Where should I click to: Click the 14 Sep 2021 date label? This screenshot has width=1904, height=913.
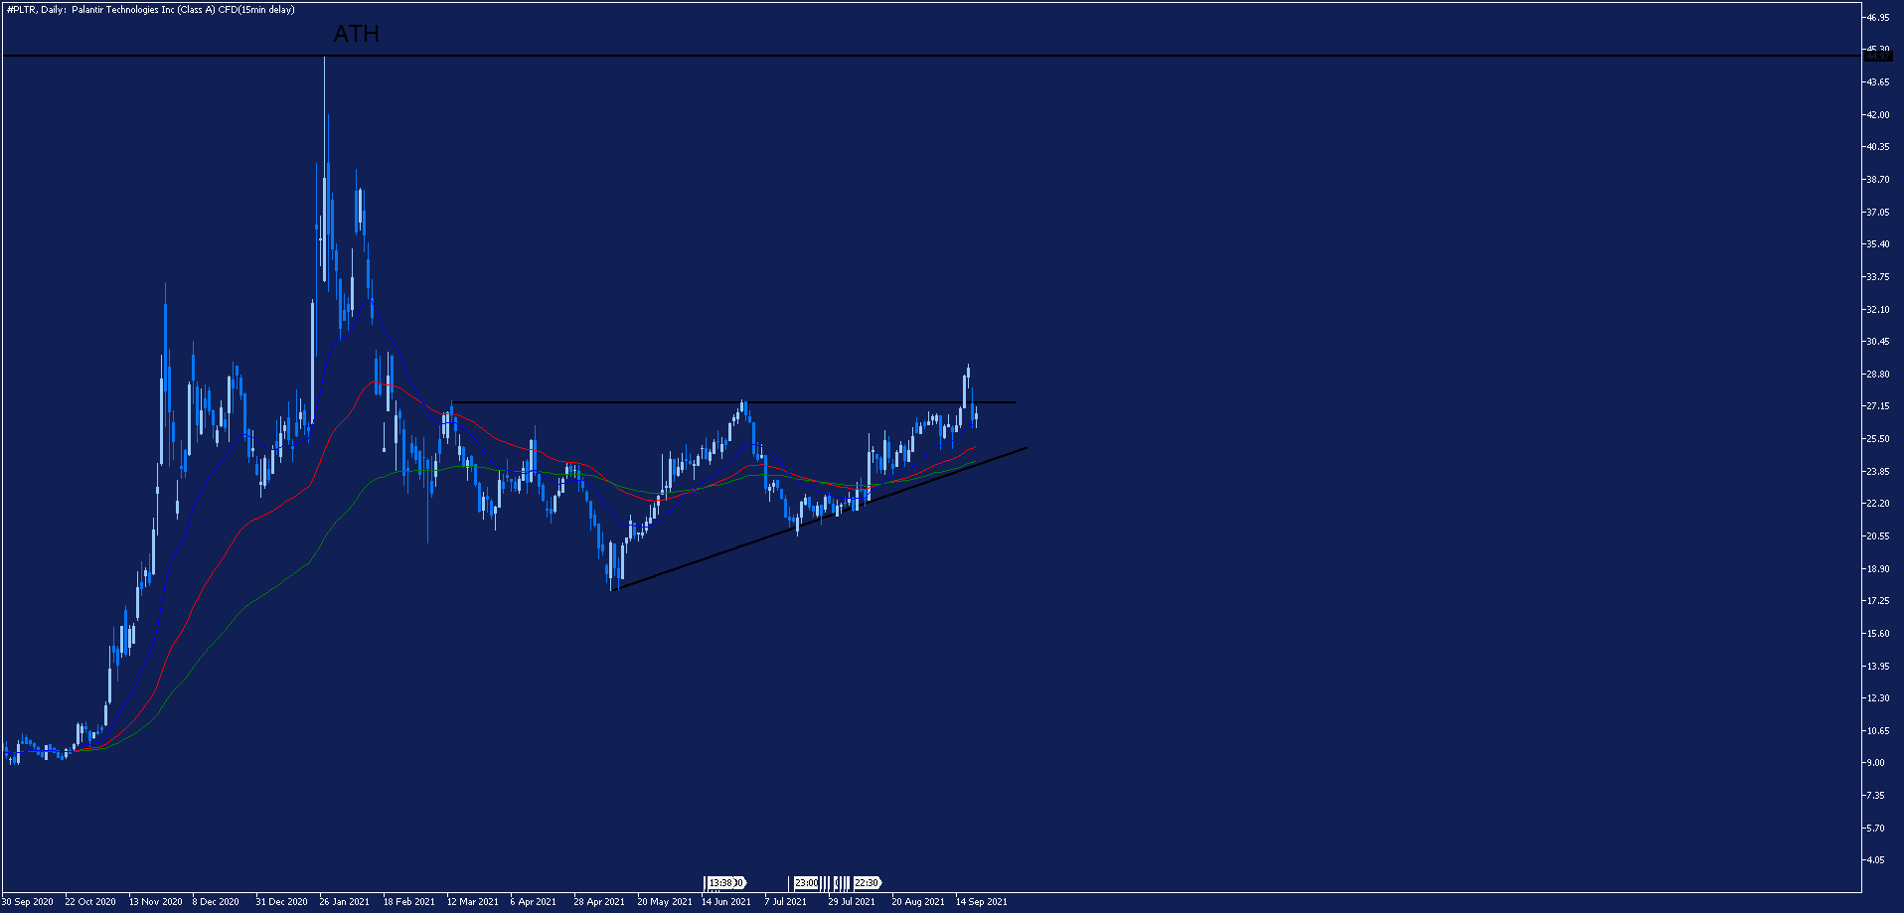(982, 902)
